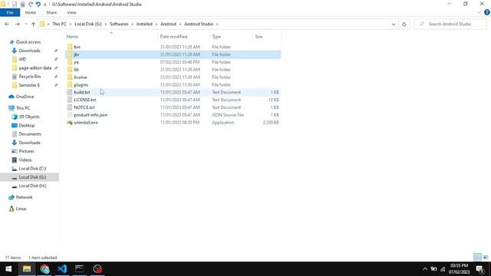Select the jbr folder
The height and width of the screenshot is (276, 491).
(173, 54)
